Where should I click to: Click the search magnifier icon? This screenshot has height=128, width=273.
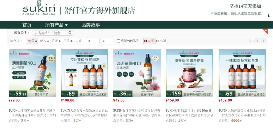click(x=70, y=33)
